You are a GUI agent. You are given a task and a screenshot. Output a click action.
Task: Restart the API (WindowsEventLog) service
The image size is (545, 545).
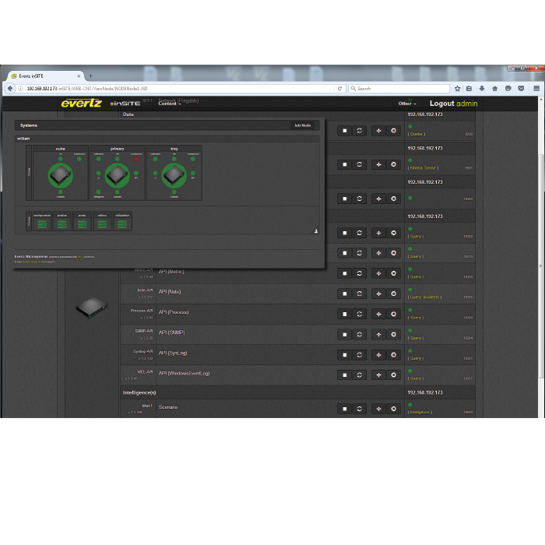(x=360, y=375)
